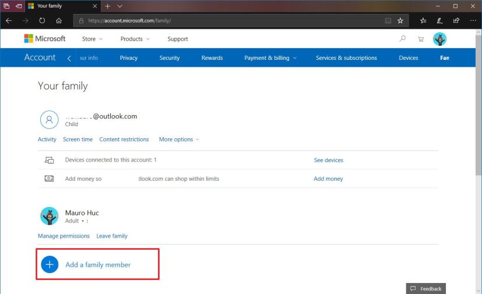Open Content restrictions link
This screenshot has width=482, height=294.
[124, 139]
